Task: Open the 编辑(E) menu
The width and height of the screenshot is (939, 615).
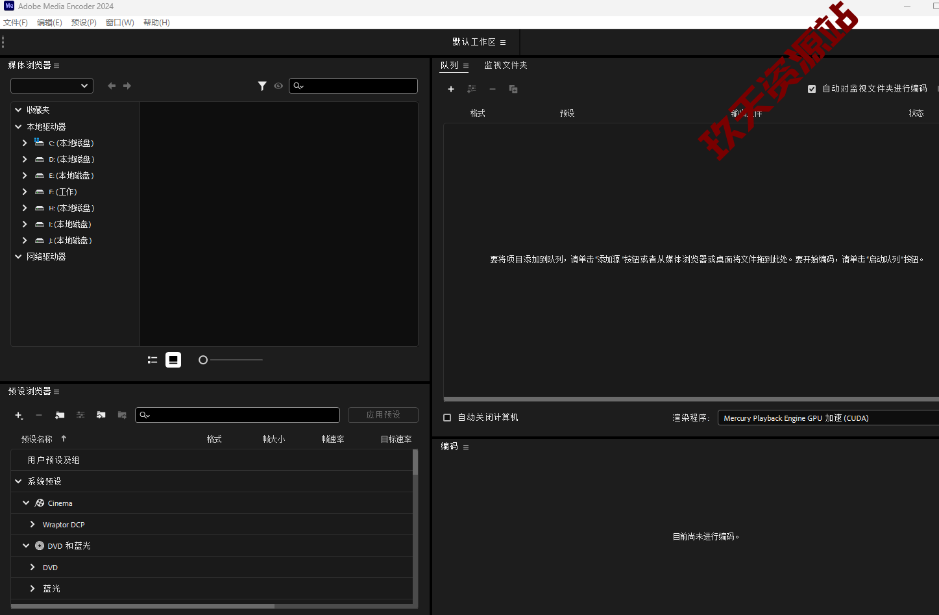Action: [x=49, y=23]
